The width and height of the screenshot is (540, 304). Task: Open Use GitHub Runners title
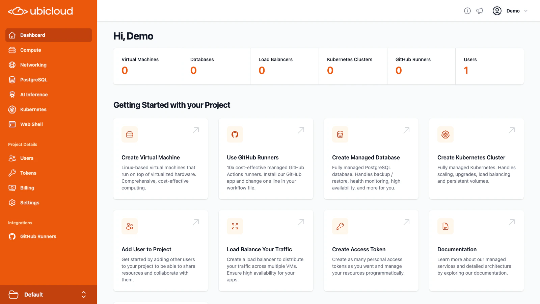[x=253, y=157]
